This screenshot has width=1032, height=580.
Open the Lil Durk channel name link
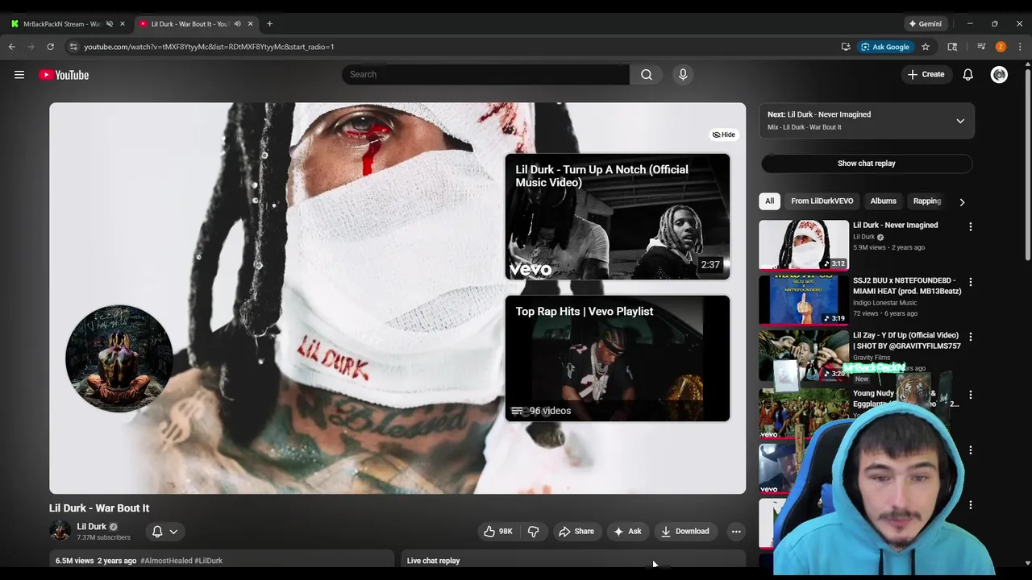[x=91, y=527]
